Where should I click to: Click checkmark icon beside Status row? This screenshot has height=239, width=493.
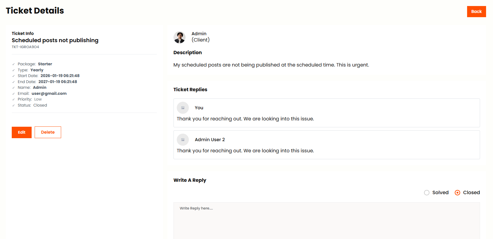[x=14, y=105]
